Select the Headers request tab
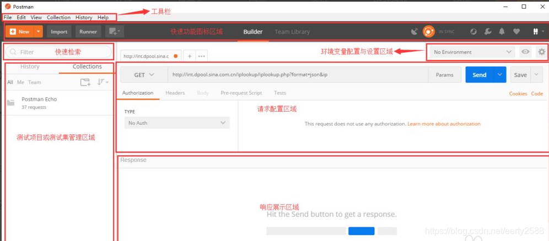This screenshot has height=241, width=549. 175,93
